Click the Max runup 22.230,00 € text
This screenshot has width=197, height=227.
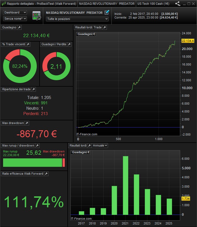pos(11,153)
